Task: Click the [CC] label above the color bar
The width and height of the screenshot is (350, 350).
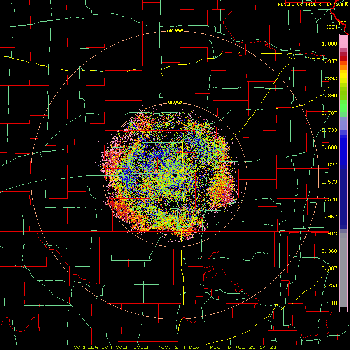Action: (332, 27)
